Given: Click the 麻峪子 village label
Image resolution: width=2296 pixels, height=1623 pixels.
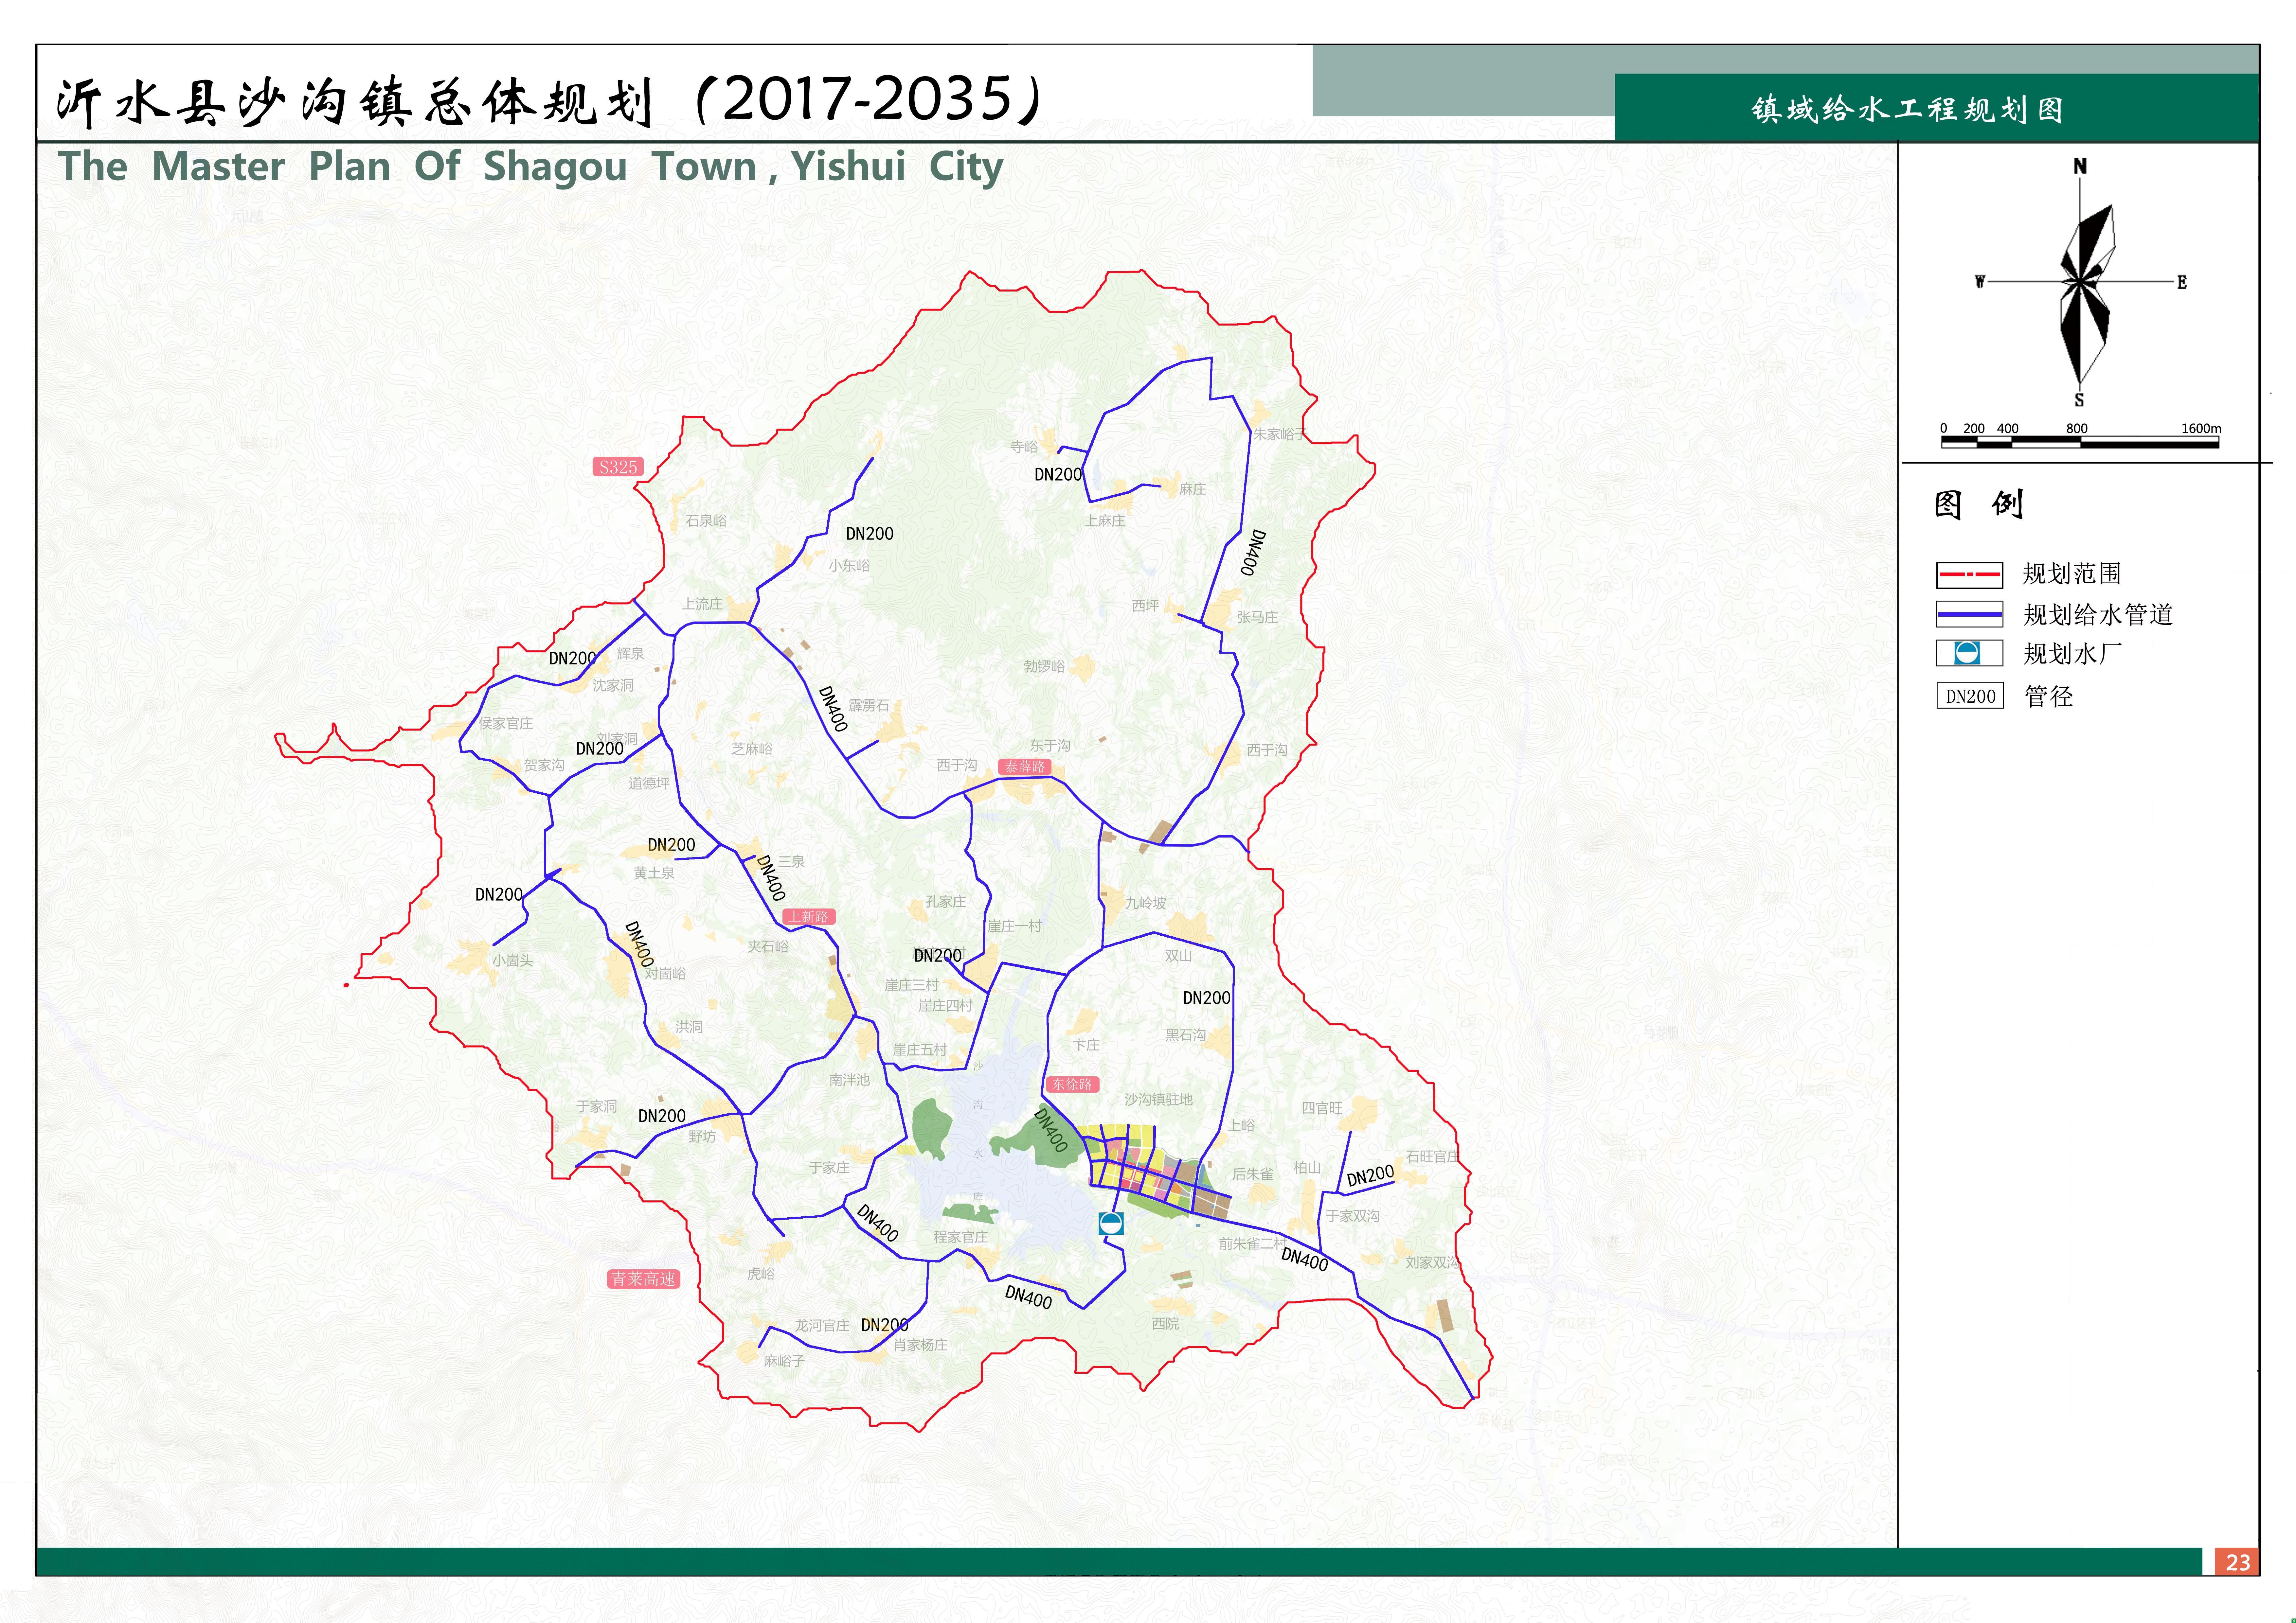Looking at the screenshot, I should pyautogui.click(x=784, y=1361).
